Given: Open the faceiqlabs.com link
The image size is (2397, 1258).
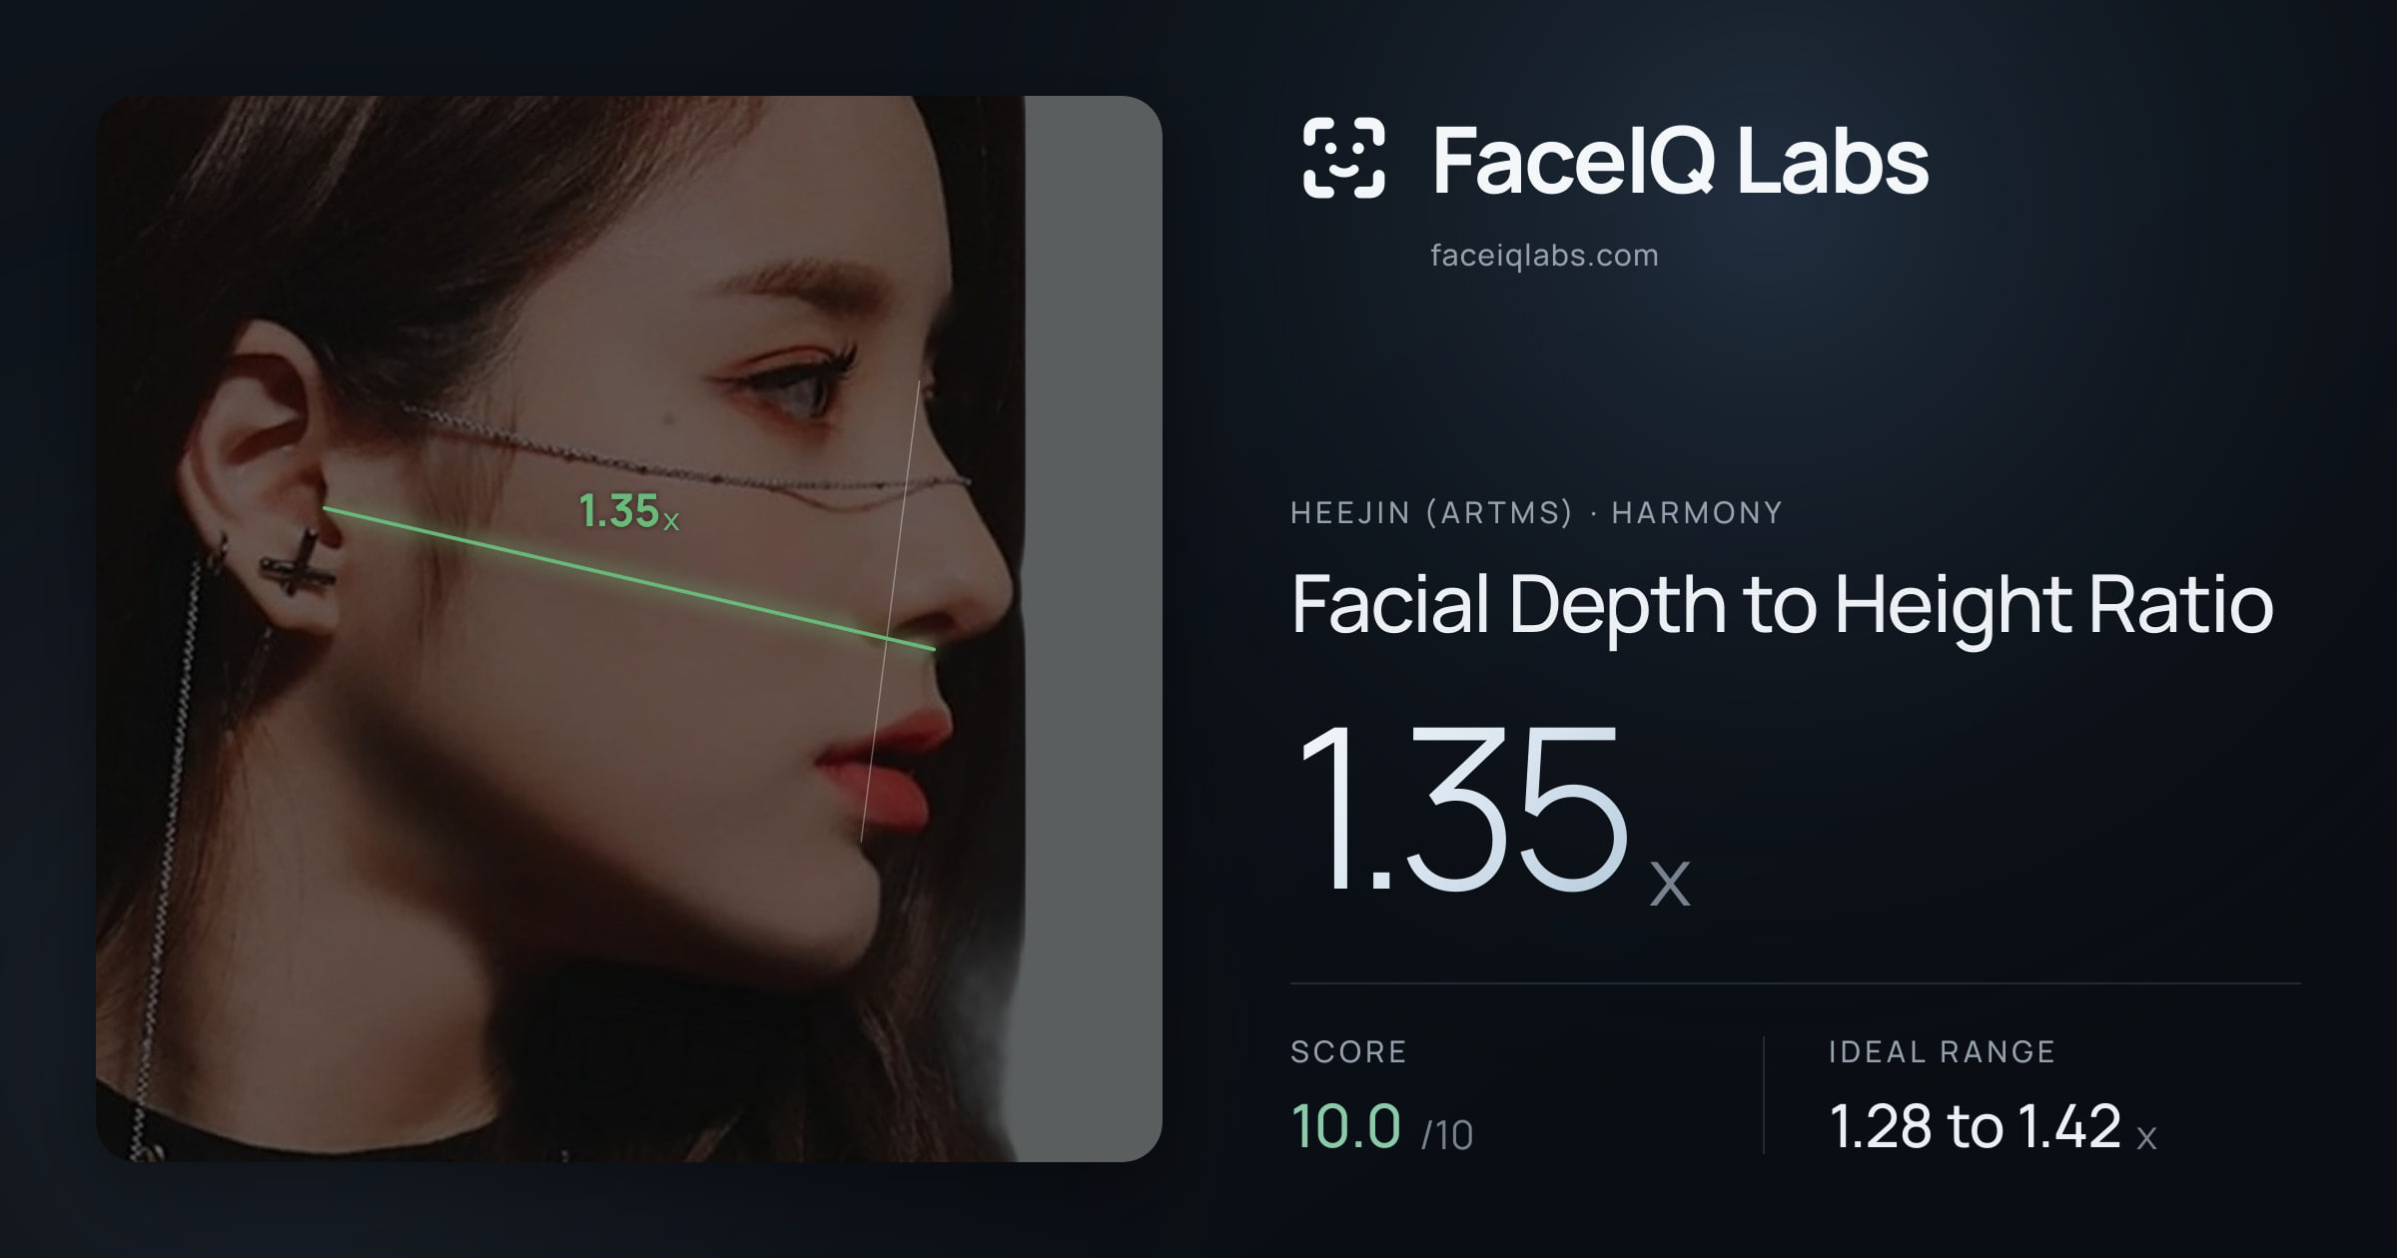Looking at the screenshot, I should point(1544,256).
